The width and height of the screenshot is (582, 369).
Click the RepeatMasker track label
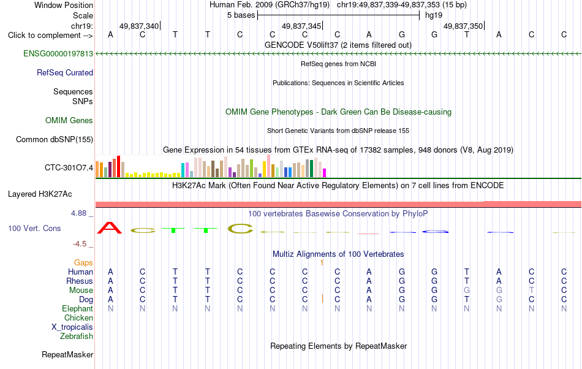coord(67,355)
